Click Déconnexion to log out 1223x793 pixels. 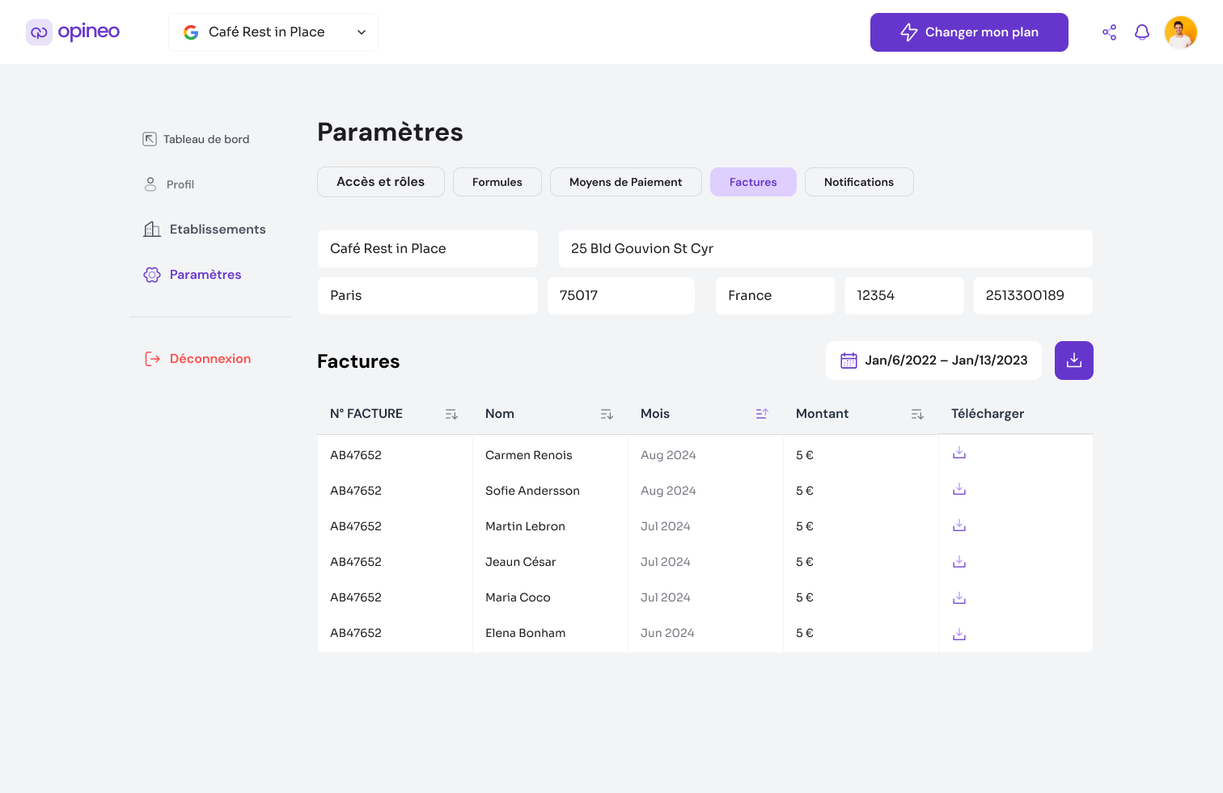209,358
